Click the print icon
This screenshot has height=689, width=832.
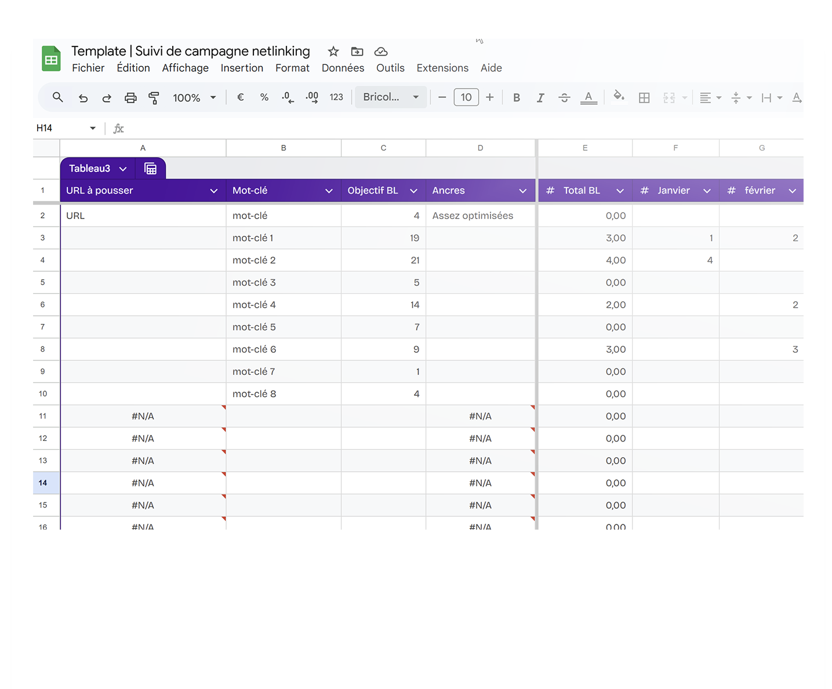(130, 98)
